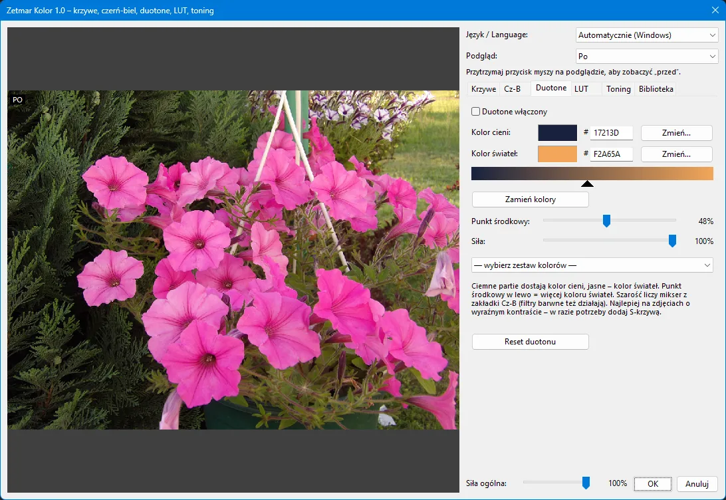Click the dark navy Kolor cieni swatch

[x=557, y=133]
